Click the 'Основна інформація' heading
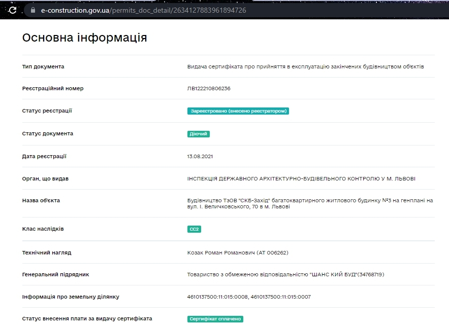 tap(84, 38)
